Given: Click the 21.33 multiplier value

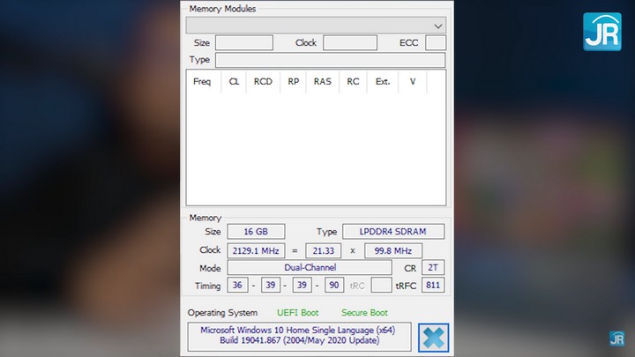Looking at the screenshot, I should click(323, 250).
